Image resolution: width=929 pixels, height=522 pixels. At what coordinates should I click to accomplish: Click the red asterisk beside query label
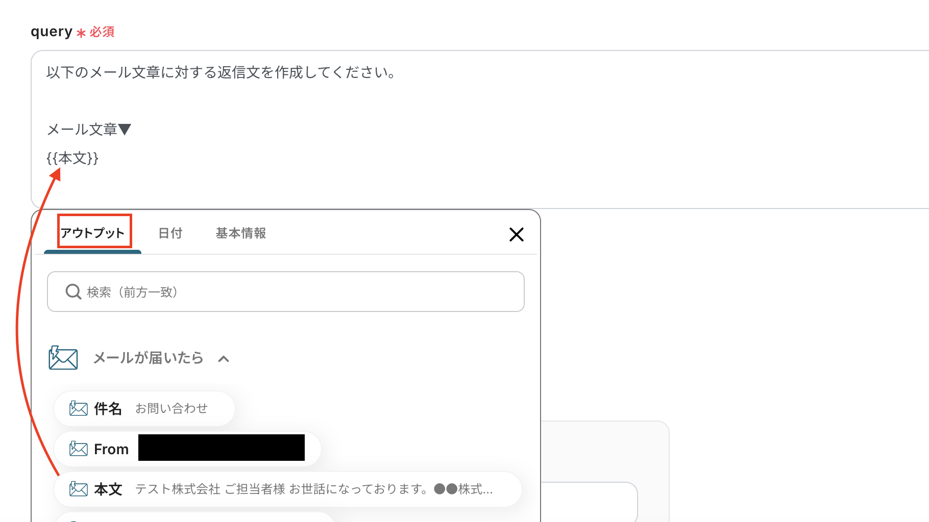click(x=80, y=33)
